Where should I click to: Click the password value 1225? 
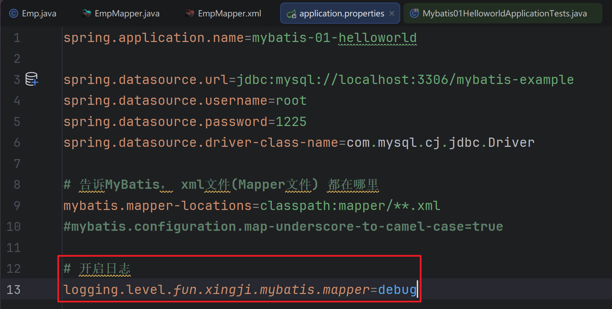tap(291, 122)
